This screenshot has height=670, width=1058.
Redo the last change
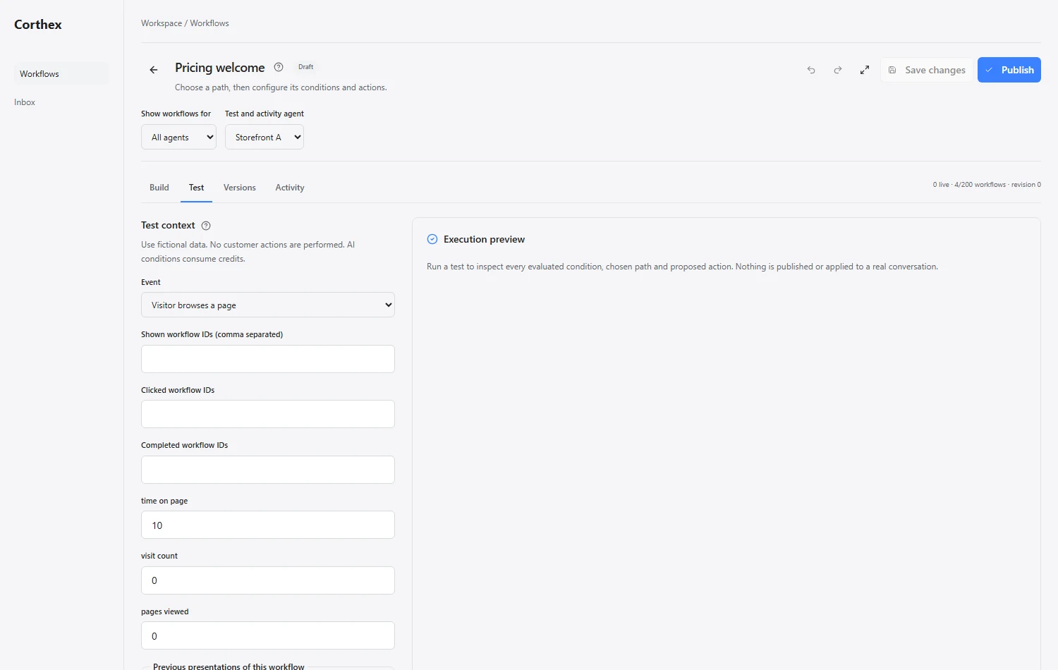coord(838,70)
